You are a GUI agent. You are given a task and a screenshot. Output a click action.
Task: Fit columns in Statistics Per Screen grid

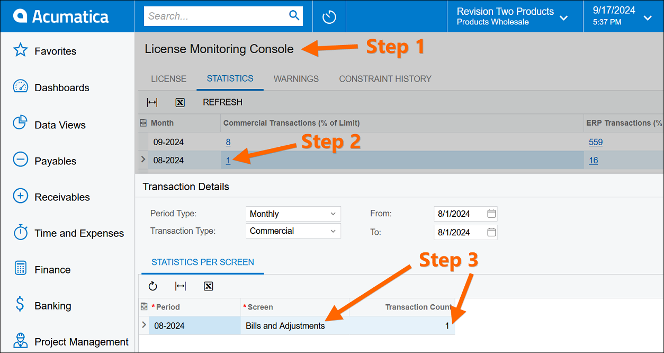(181, 286)
